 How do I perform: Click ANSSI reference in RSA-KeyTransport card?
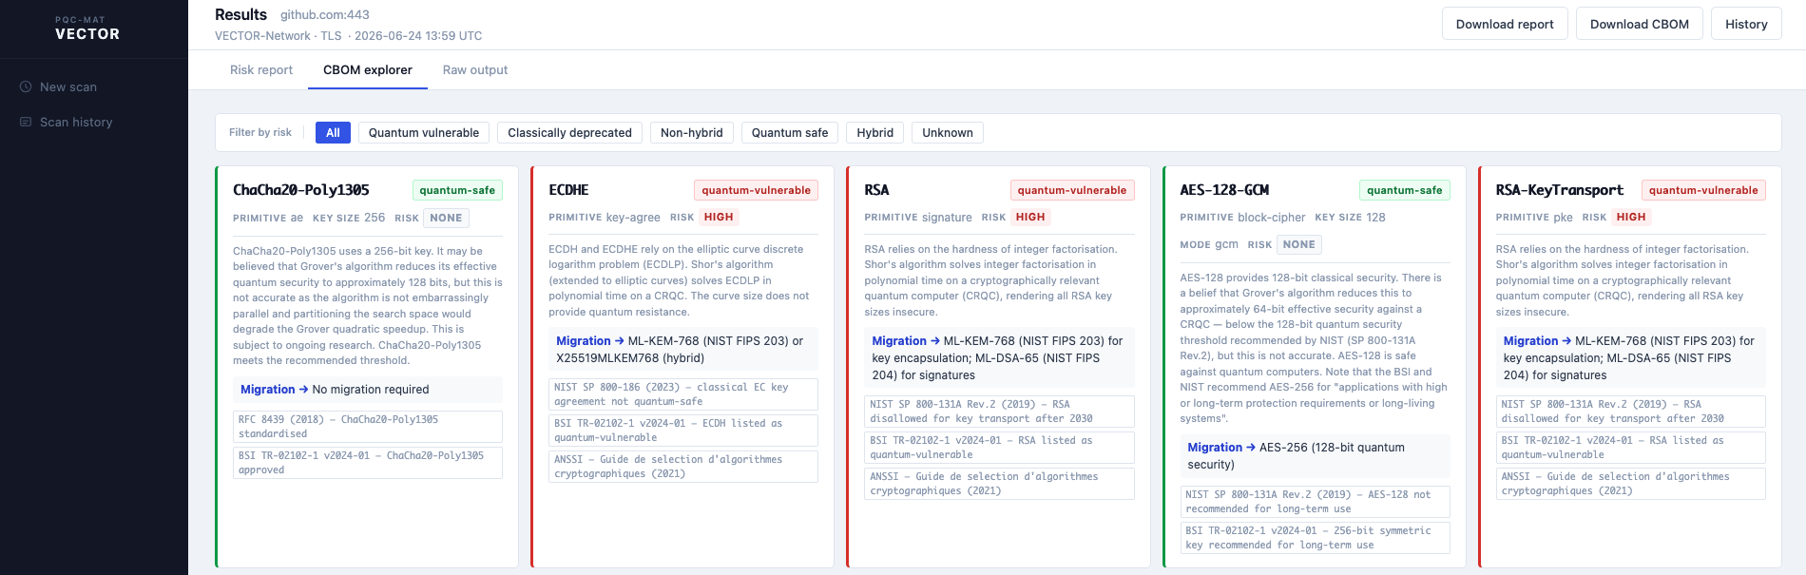pos(1630,484)
